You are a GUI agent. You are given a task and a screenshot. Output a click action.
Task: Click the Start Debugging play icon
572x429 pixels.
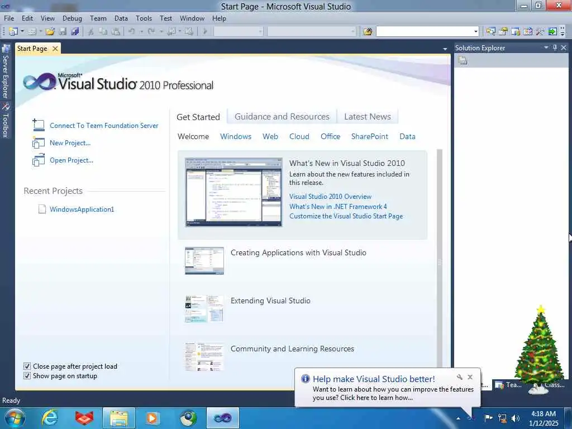205,32
